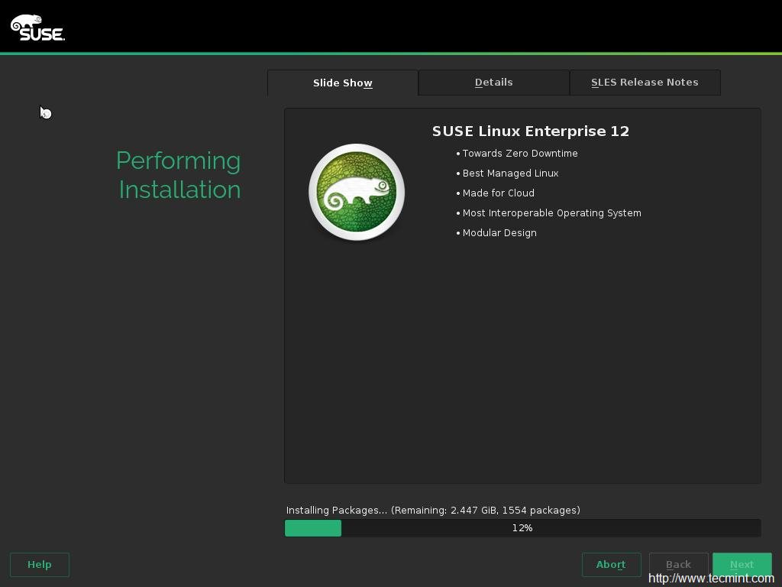The height and width of the screenshot is (587, 782).
Task: Click the Installing Packages status text
Action: point(432,510)
